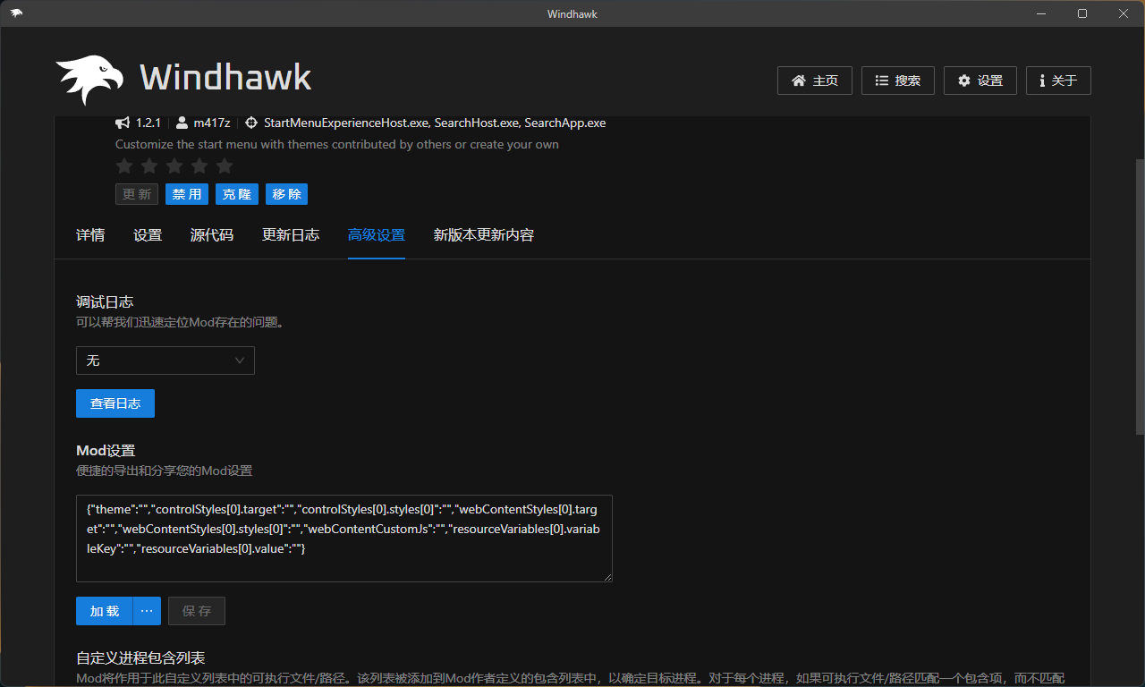The width and height of the screenshot is (1145, 687).
Task: Click the Mod设置 heading
Action: click(106, 451)
